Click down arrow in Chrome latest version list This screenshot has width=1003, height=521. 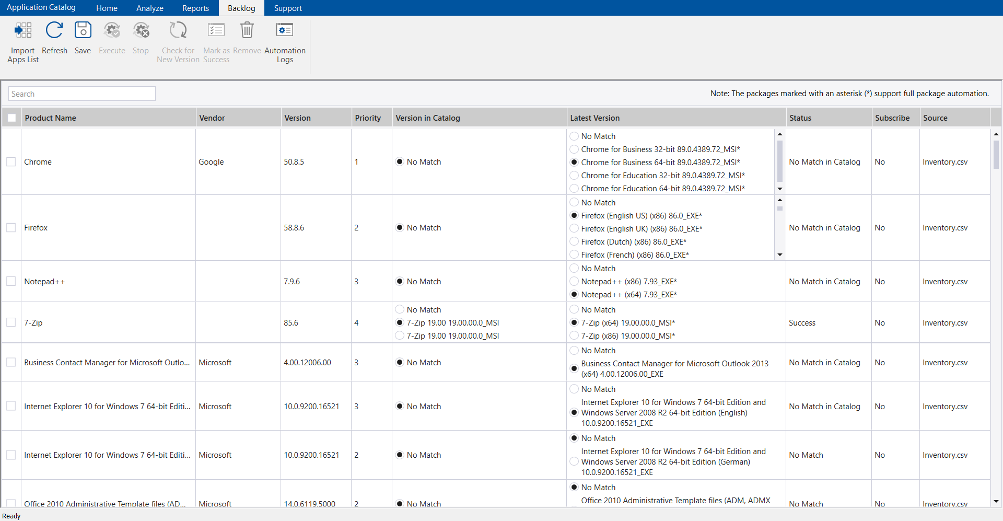point(780,189)
